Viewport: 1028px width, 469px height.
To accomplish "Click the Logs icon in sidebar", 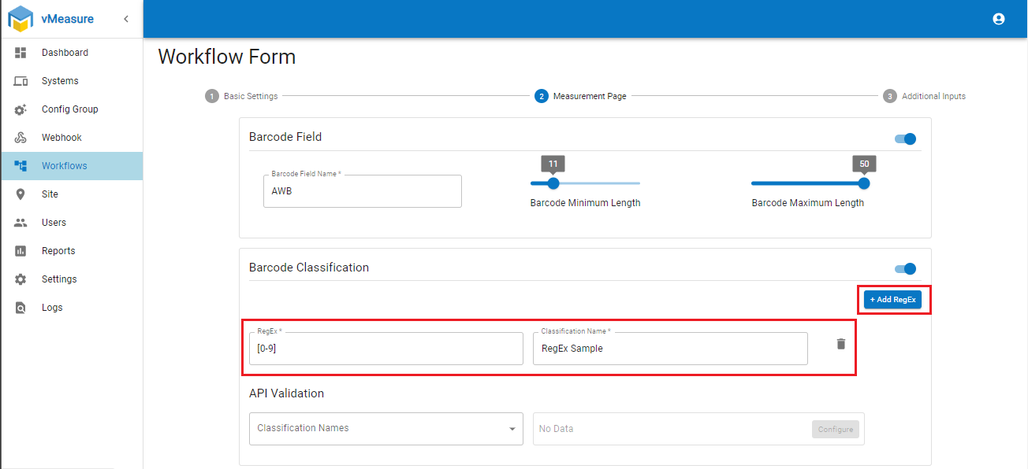I will 21,308.
